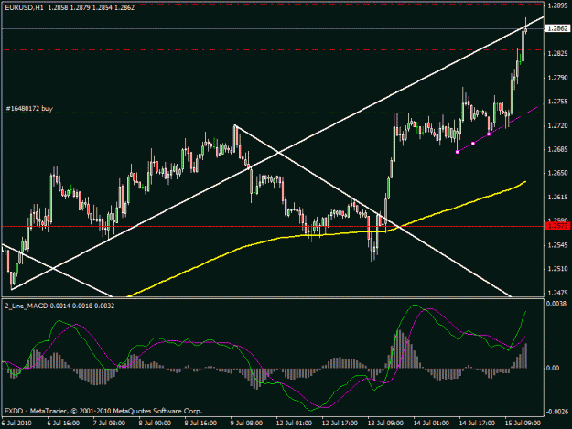The width and height of the screenshot is (572, 429).
Task: Click the 14 Jul 01:00 time label
Action: coord(431,424)
